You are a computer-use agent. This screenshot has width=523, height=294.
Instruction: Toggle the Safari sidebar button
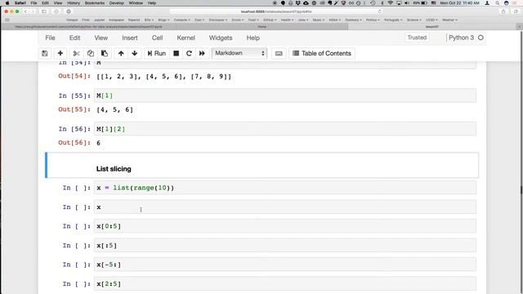(x=43, y=11)
